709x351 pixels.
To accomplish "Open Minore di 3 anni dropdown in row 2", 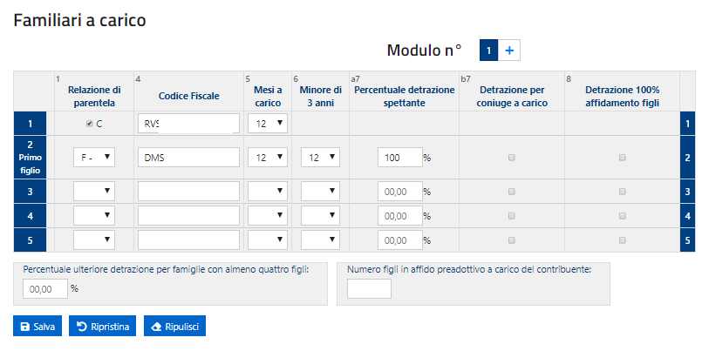I will coord(320,157).
